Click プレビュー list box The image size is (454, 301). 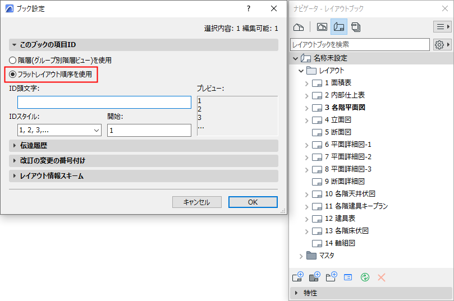tap(237, 116)
